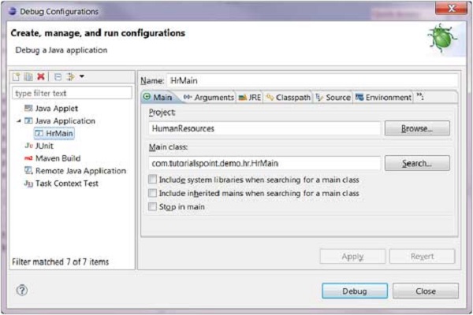Open the Classpath tab
Viewport: 473px width, 315px height.
click(x=288, y=98)
